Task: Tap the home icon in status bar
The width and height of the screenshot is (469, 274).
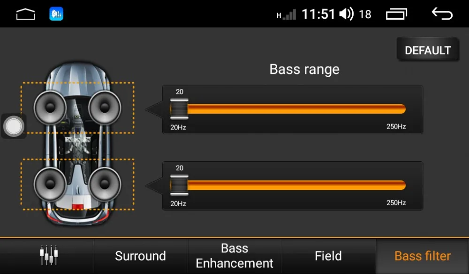Action: click(26, 14)
